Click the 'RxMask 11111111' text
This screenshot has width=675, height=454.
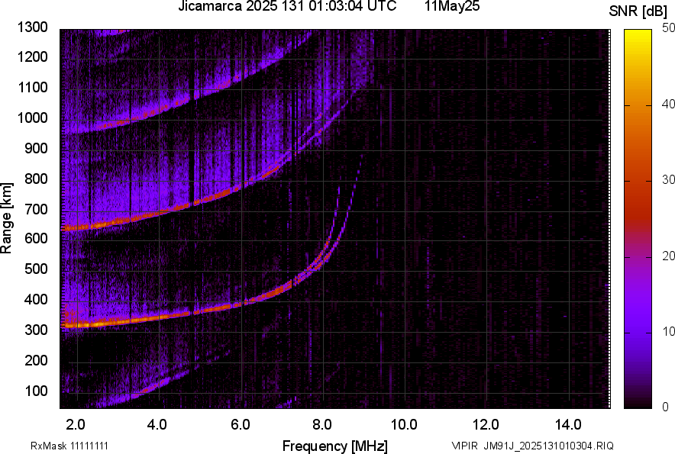[x=69, y=446]
